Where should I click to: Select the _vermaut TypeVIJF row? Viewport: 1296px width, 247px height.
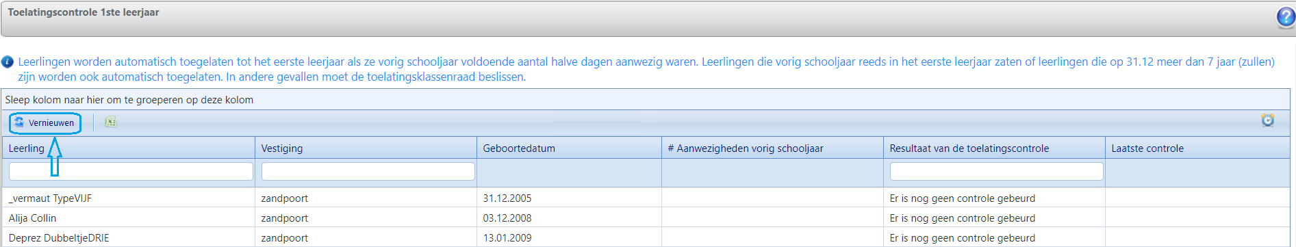646,198
